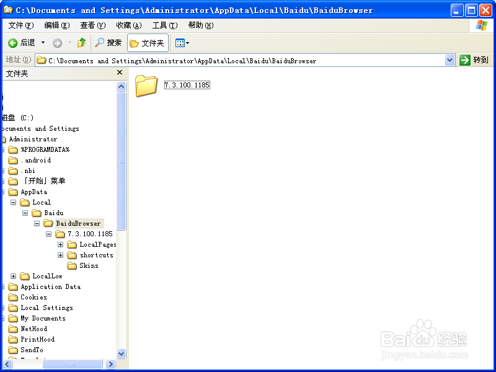
Task: Go up one folder level
Action: (82, 43)
